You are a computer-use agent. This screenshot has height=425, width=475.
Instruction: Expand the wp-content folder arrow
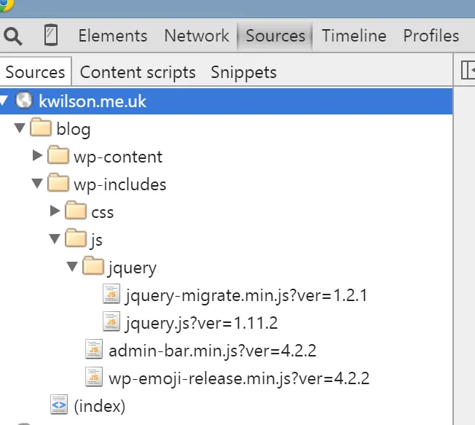pyautogui.click(x=38, y=156)
